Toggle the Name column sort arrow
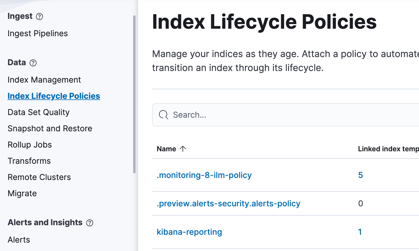This screenshot has width=419, height=251. [183, 149]
